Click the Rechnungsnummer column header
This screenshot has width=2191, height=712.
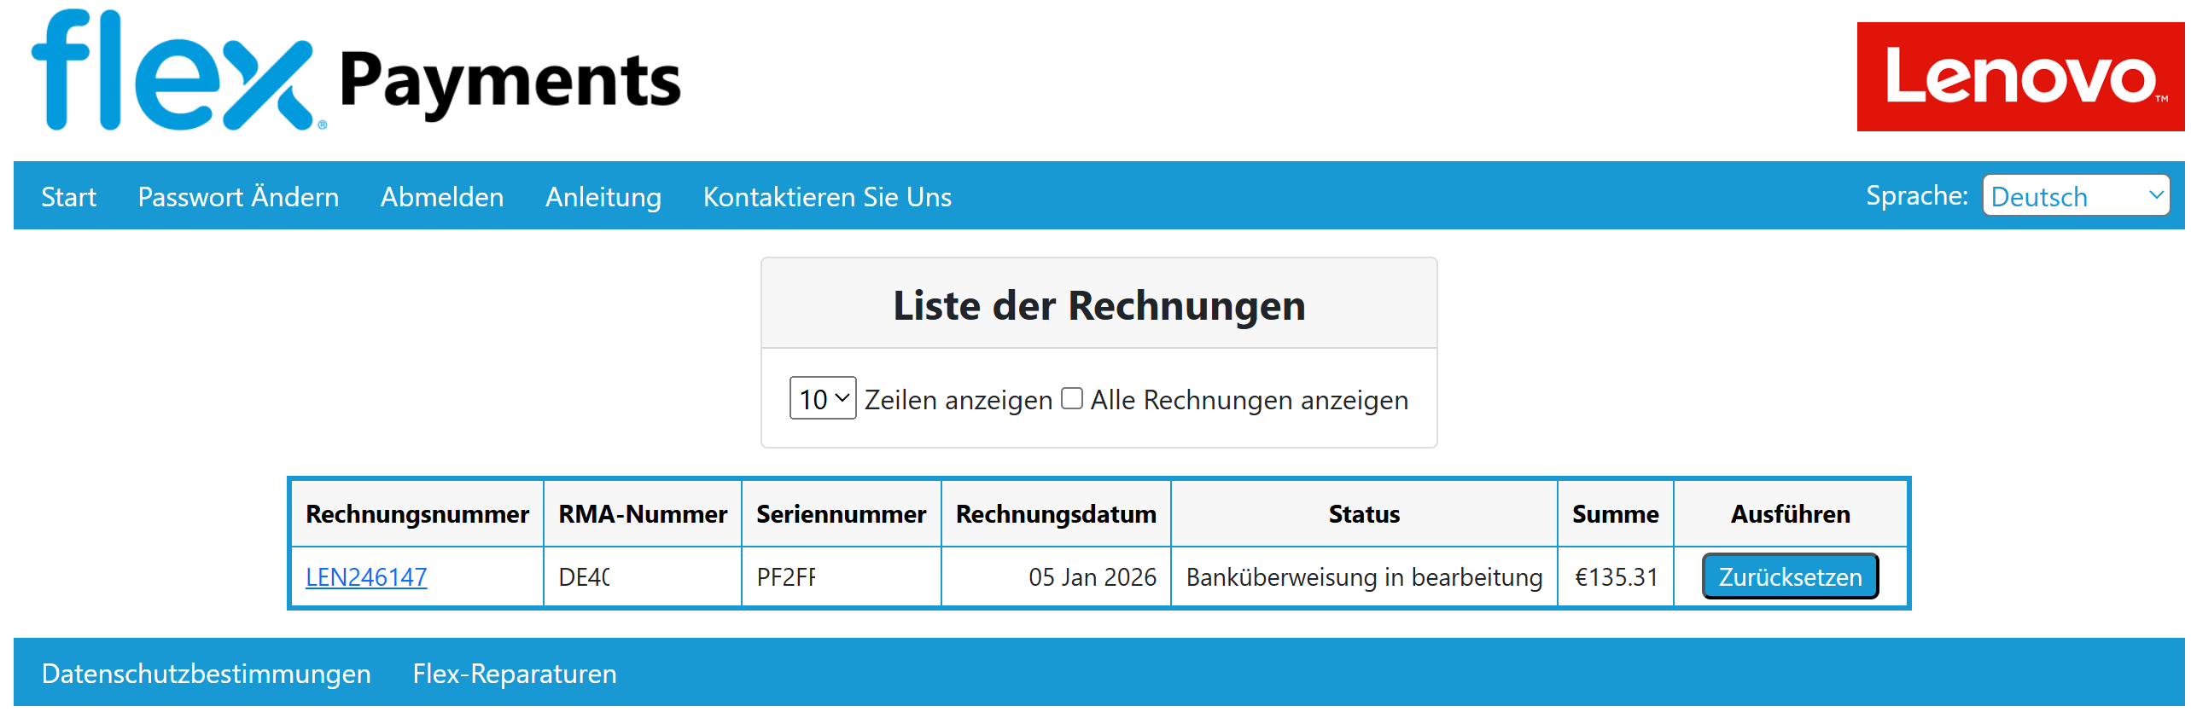pyautogui.click(x=417, y=514)
